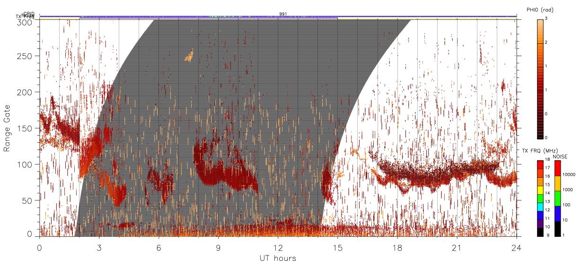Pick the green NOISE swatch between 100 and 1000
This screenshot has width=581, height=268.
tap(557, 198)
